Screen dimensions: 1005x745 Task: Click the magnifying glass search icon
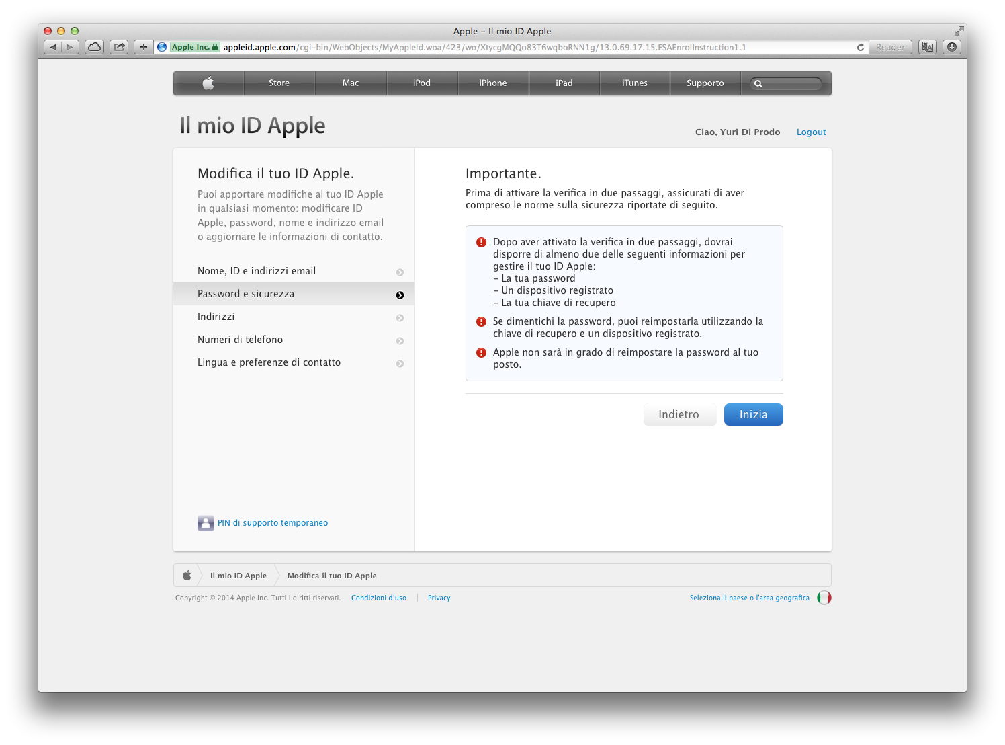[758, 84]
